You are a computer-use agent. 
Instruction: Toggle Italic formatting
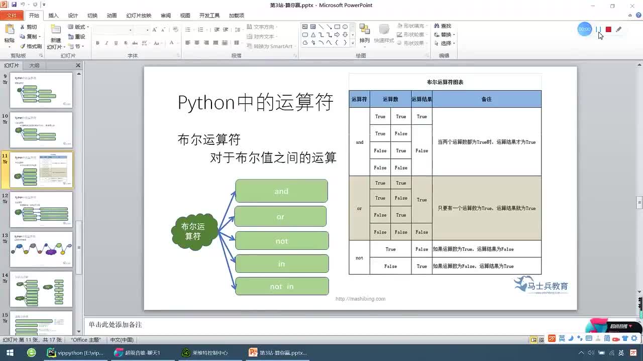[x=106, y=43]
